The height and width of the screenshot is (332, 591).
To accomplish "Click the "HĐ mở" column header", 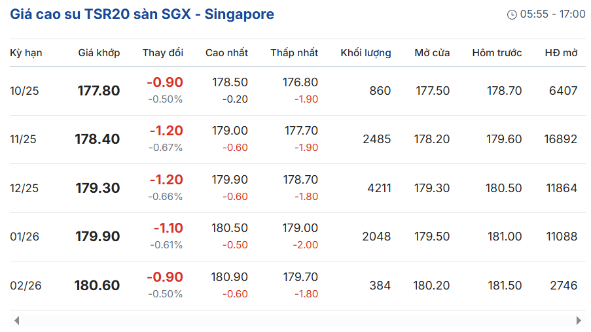I will click(561, 53).
